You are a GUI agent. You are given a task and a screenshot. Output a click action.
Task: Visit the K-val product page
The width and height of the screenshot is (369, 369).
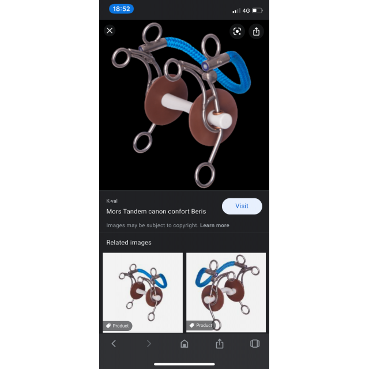coord(242,206)
